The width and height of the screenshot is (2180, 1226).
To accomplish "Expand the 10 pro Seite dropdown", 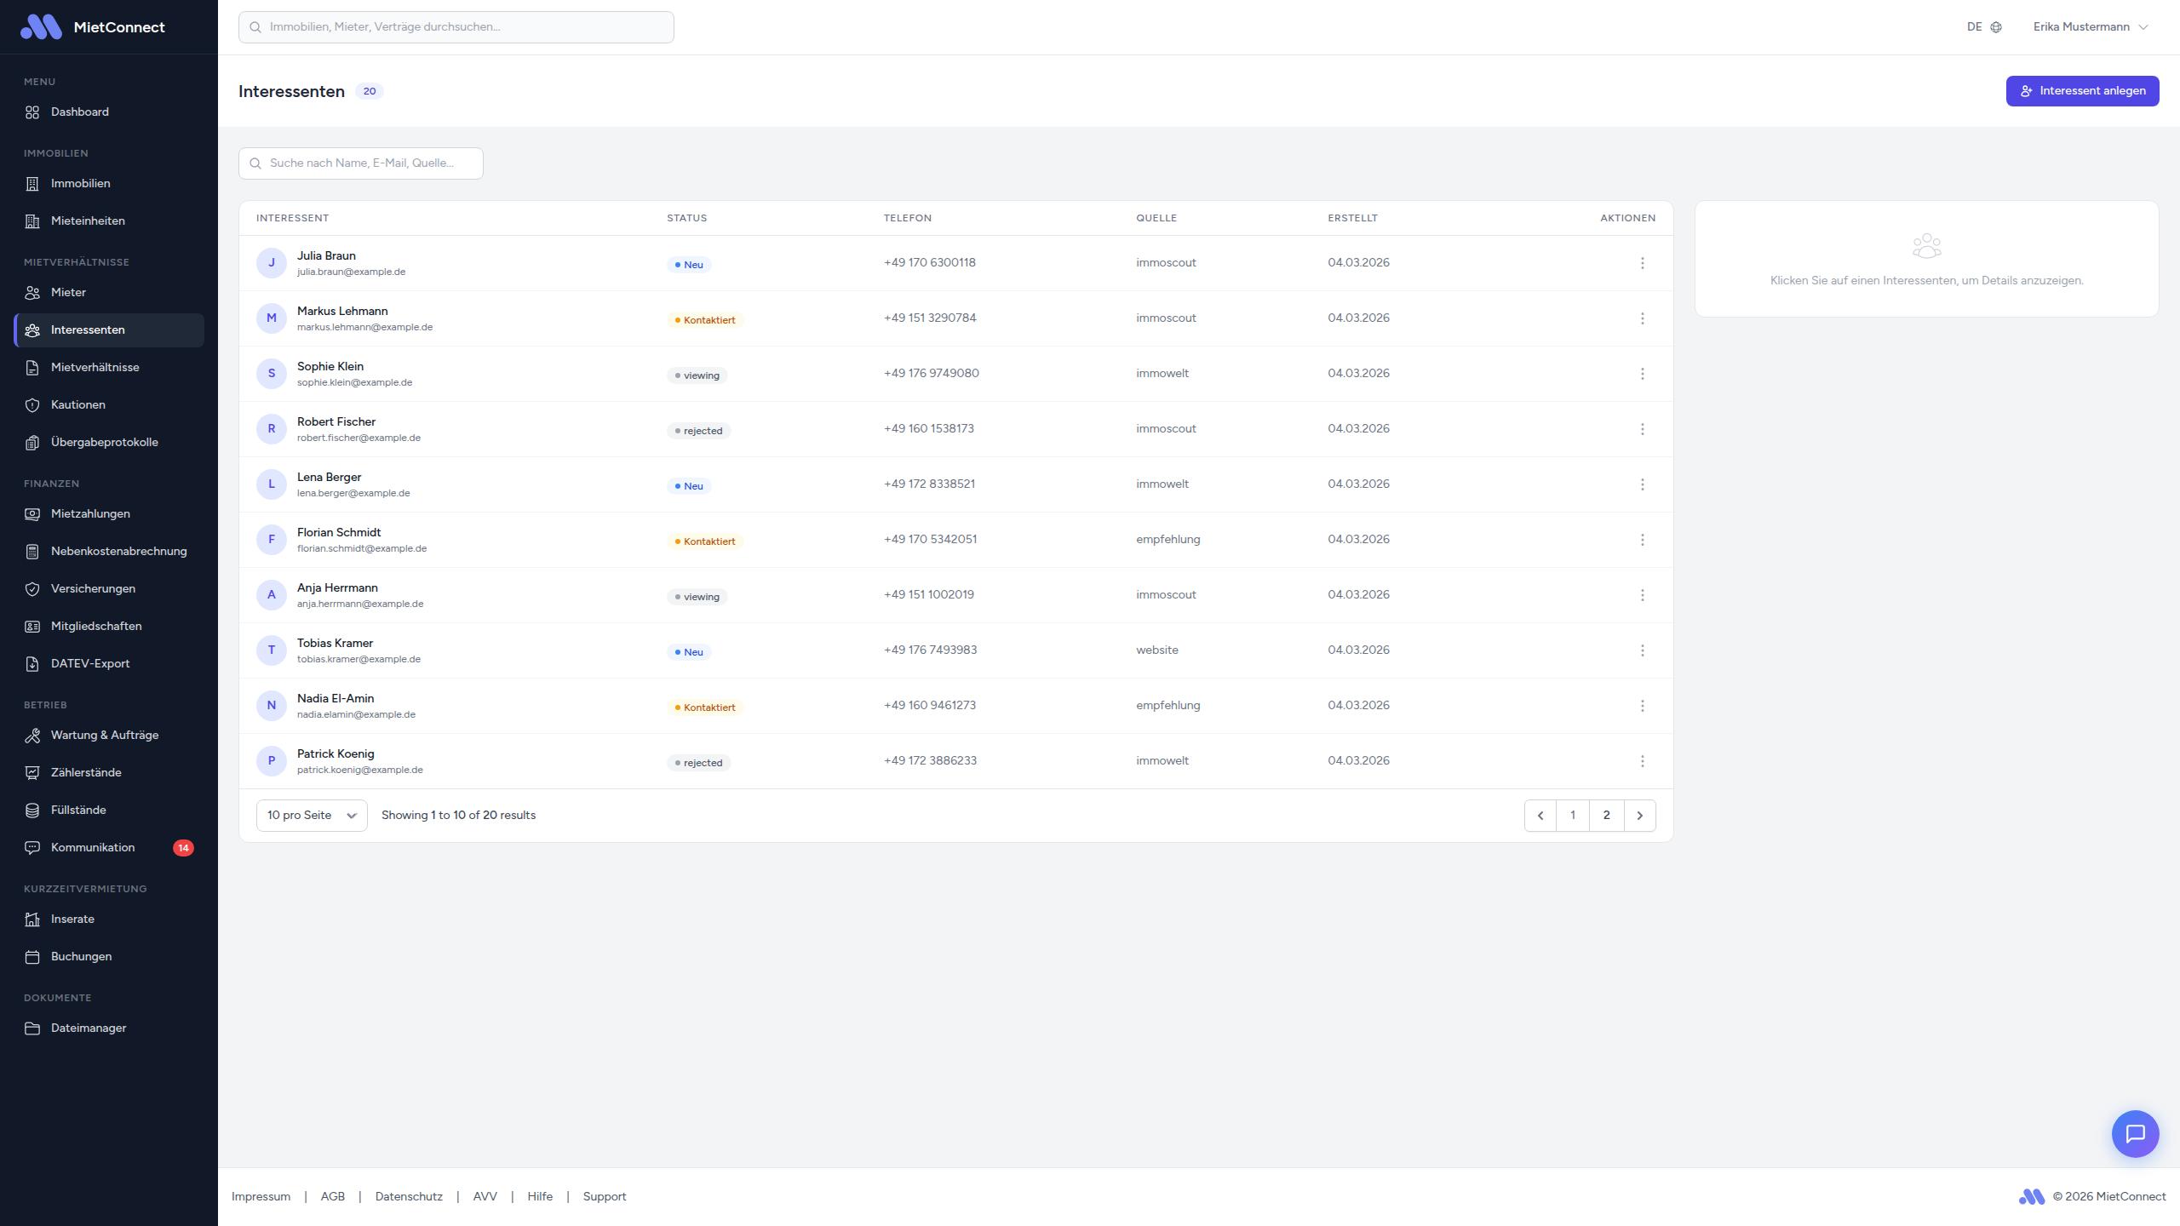I will [x=312, y=816].
